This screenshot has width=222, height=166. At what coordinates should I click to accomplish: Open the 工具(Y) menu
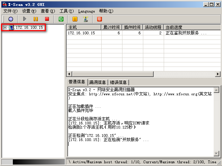[67, 11]
